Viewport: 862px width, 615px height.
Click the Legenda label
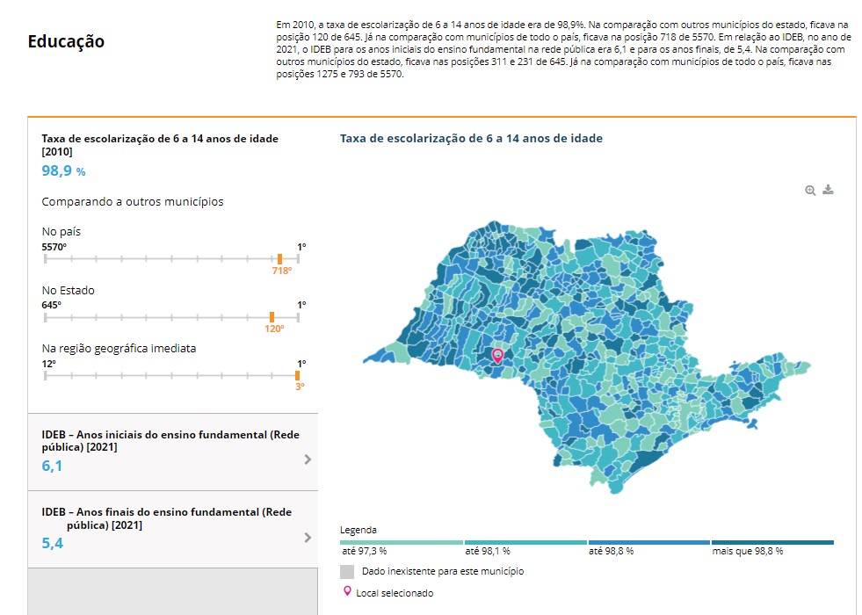tap(358, 530)
